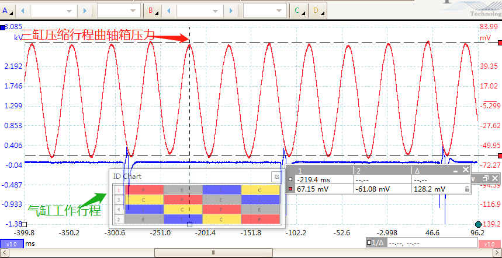Select cylinder 4 row label in ID Chart

[119, 210]
